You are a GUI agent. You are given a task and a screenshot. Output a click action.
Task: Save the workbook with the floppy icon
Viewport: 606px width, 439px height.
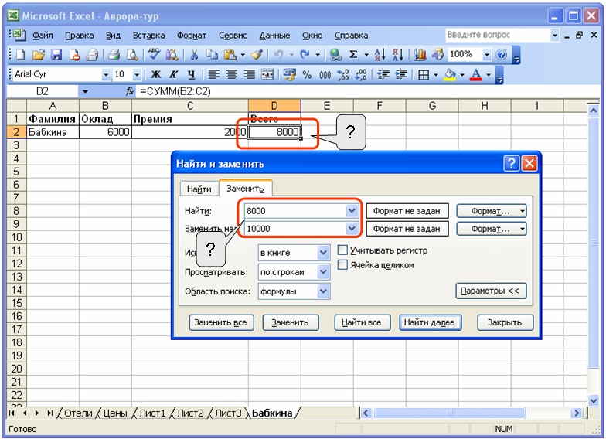pos(56,55)
